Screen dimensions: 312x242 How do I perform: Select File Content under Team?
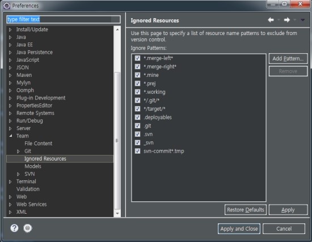point(39,144)
